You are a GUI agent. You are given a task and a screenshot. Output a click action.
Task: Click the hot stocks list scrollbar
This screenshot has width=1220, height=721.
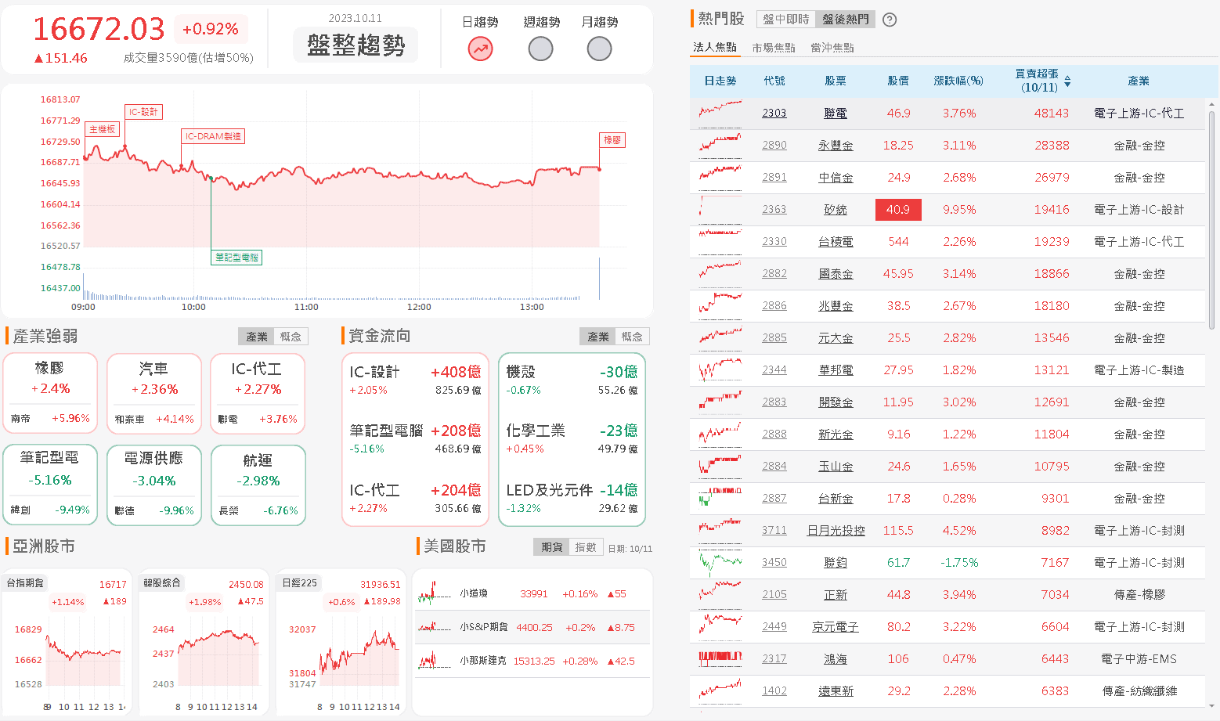1212,220
